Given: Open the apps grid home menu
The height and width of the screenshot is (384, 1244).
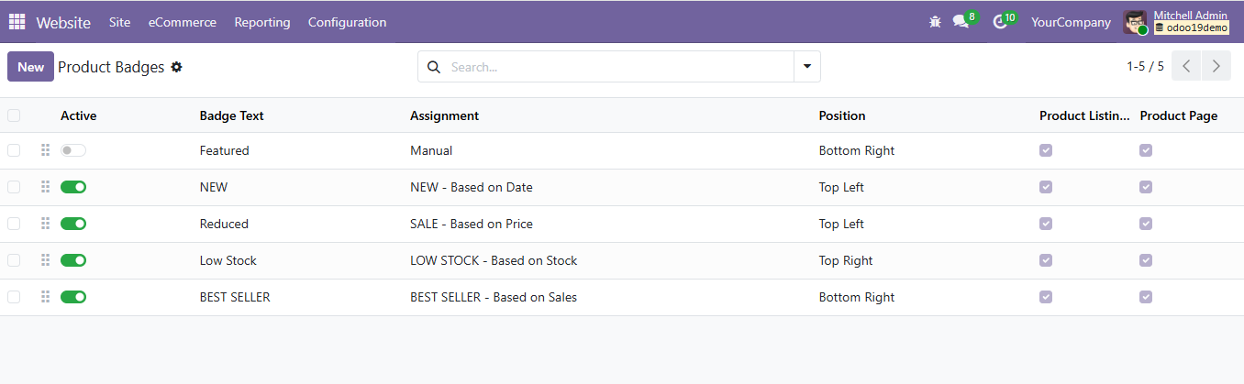Looking at the screenshot, I should (17, 22).
